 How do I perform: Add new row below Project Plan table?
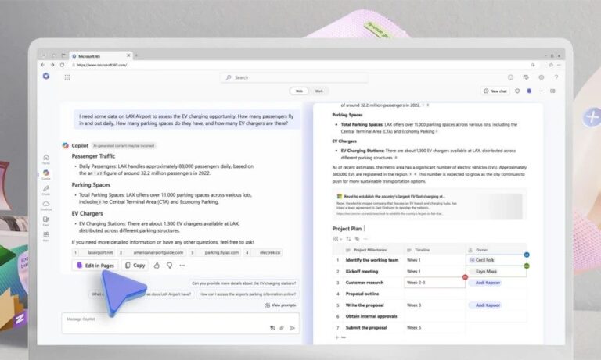(x=340, y=337)
